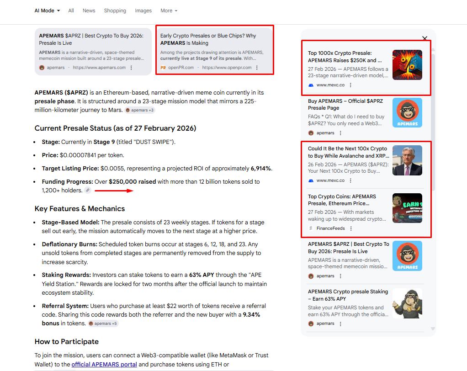The image size is (467, 371).
Task: Open Could It Be the Next 100x article
Action: (349, 152)
